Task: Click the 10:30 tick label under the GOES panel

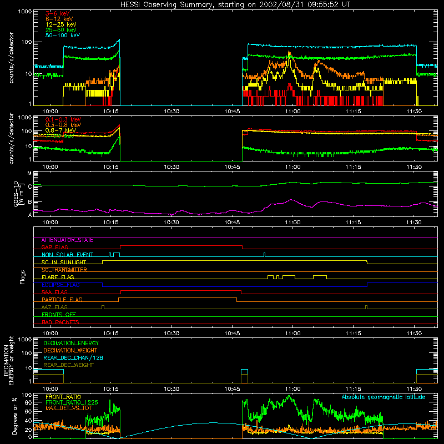Action: pyautogui.click(x=171, y=223)
